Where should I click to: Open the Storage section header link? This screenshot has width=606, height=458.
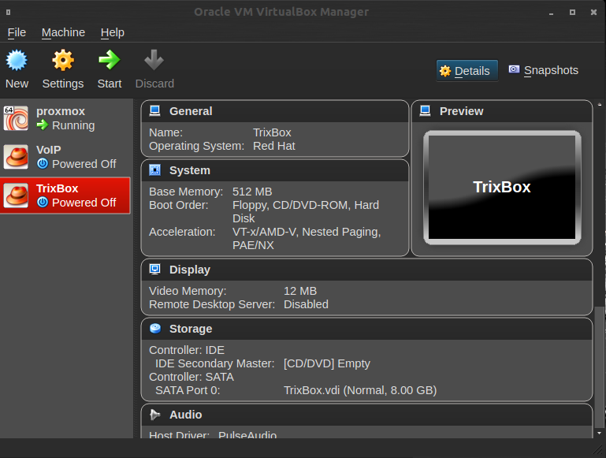pos(191,329)
